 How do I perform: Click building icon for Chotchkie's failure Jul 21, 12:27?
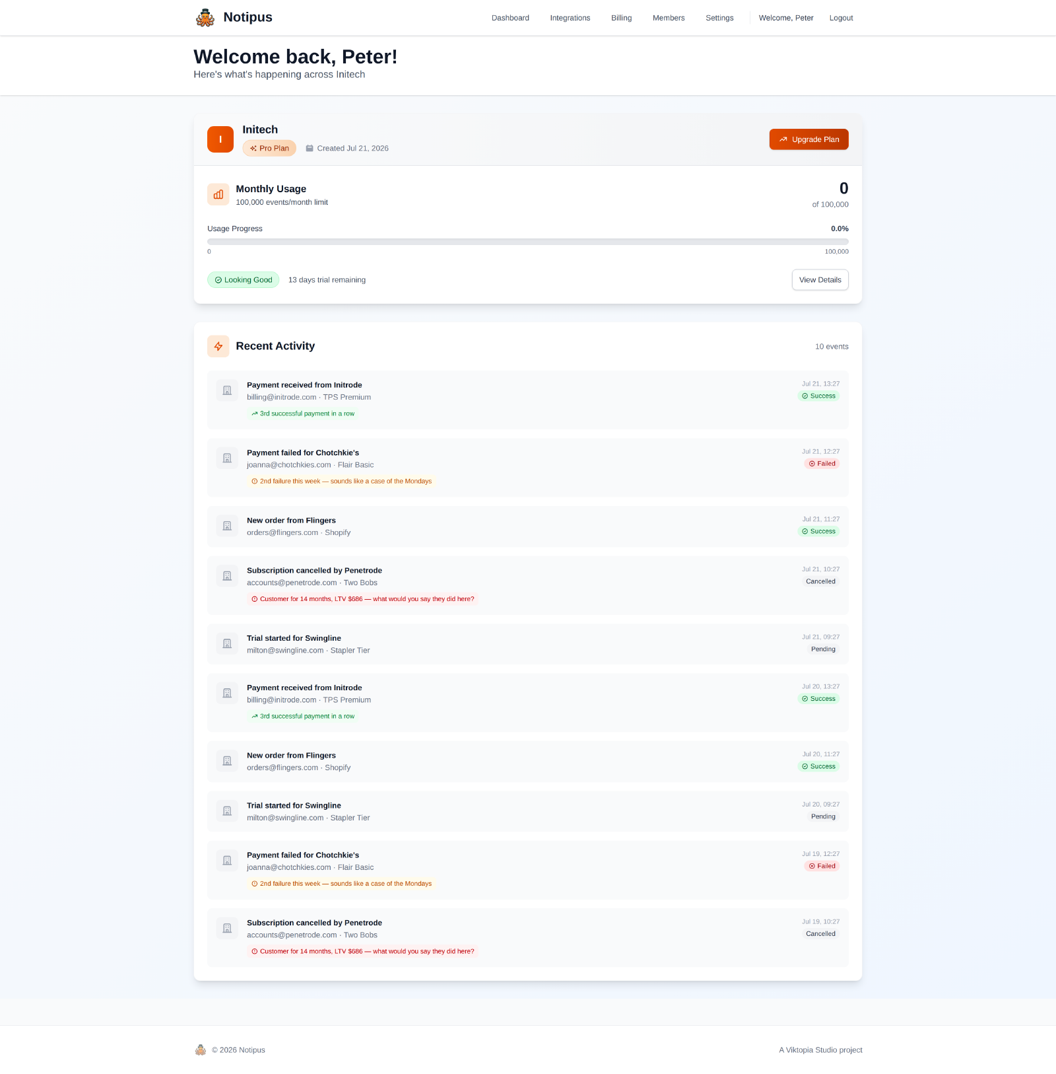(227, 458)
